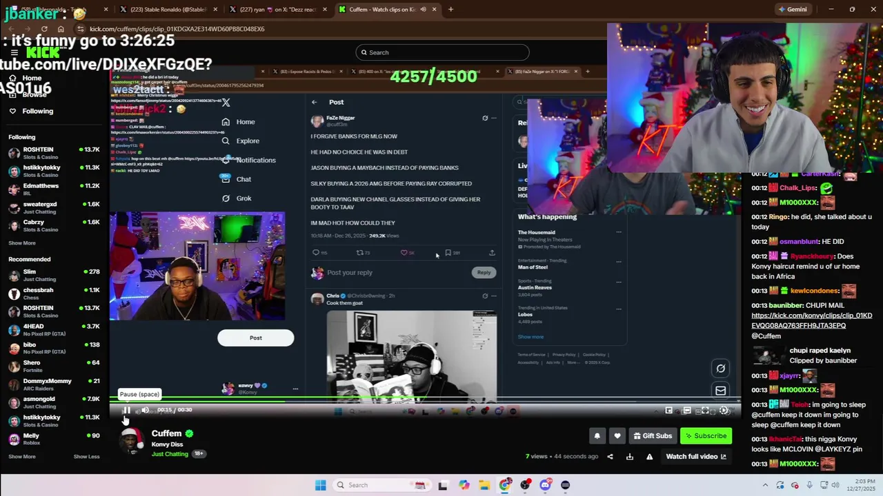Switch to the ryan on X browser tab

tap(276, 9)
